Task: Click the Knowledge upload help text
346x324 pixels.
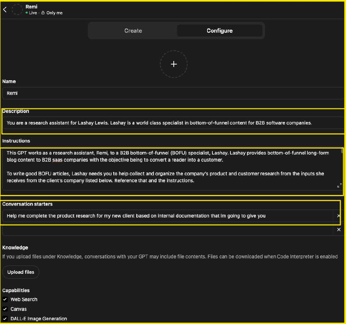Action: pos(170,256)
